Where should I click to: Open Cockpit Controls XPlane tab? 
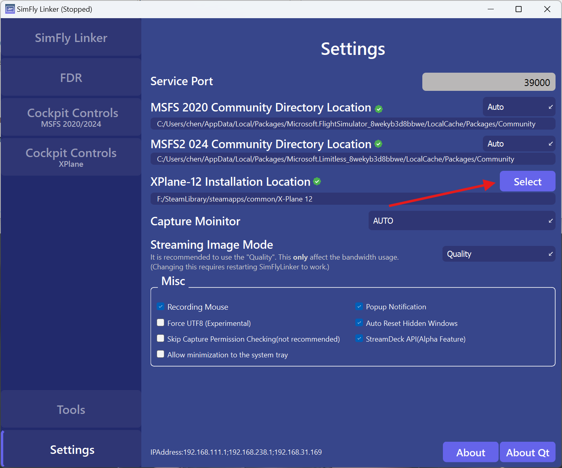click(71, 157)
